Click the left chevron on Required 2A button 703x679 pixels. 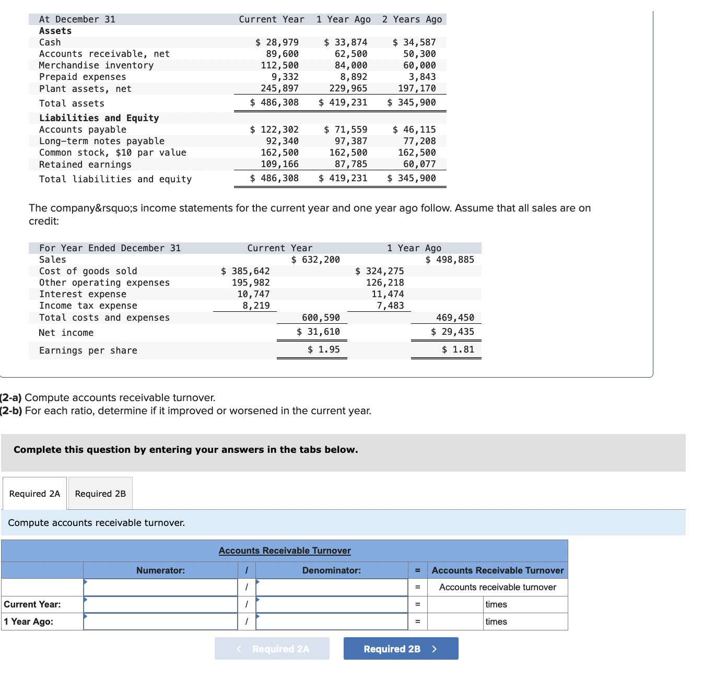239,649
